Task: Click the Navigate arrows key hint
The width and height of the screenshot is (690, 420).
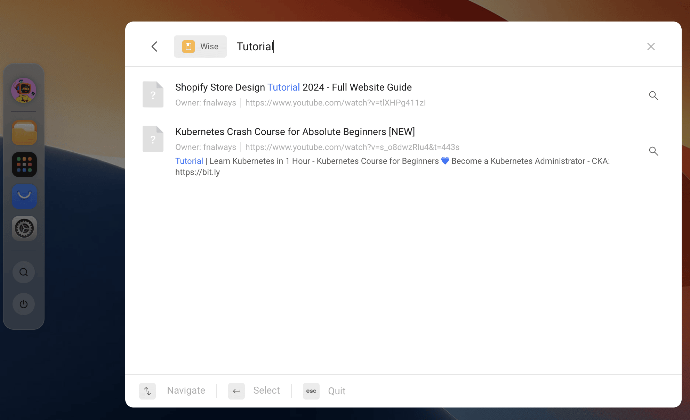Action: pyautogui.click(x=147, y=391)
